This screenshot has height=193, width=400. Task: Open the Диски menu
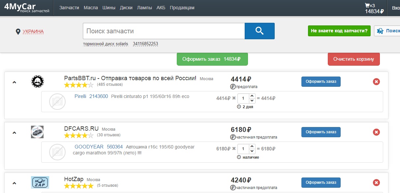(x=126, y=8)
